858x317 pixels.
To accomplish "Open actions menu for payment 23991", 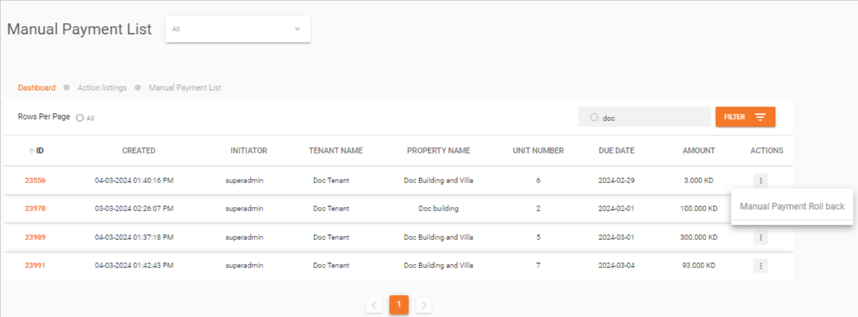I will pos(760,266).
